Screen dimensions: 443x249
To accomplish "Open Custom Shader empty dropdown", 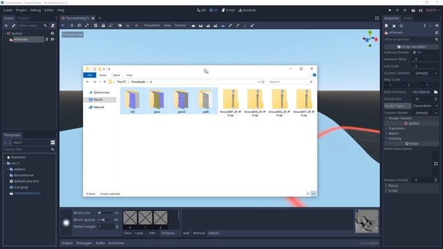I will [426, 113].
